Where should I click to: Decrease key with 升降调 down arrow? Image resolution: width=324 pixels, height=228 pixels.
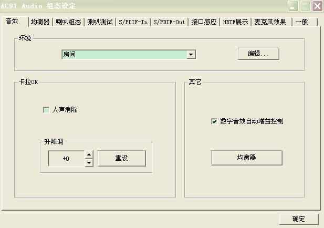[x=89, y=163]
